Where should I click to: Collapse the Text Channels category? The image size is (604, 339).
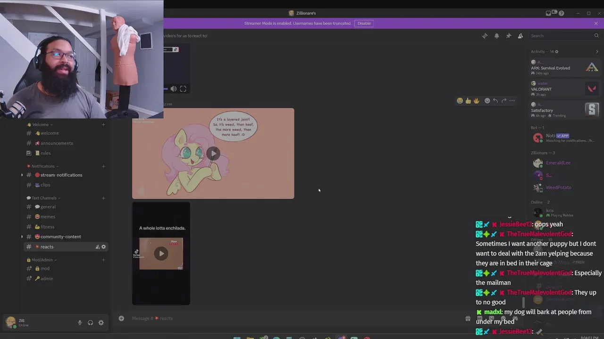[44, 198]
